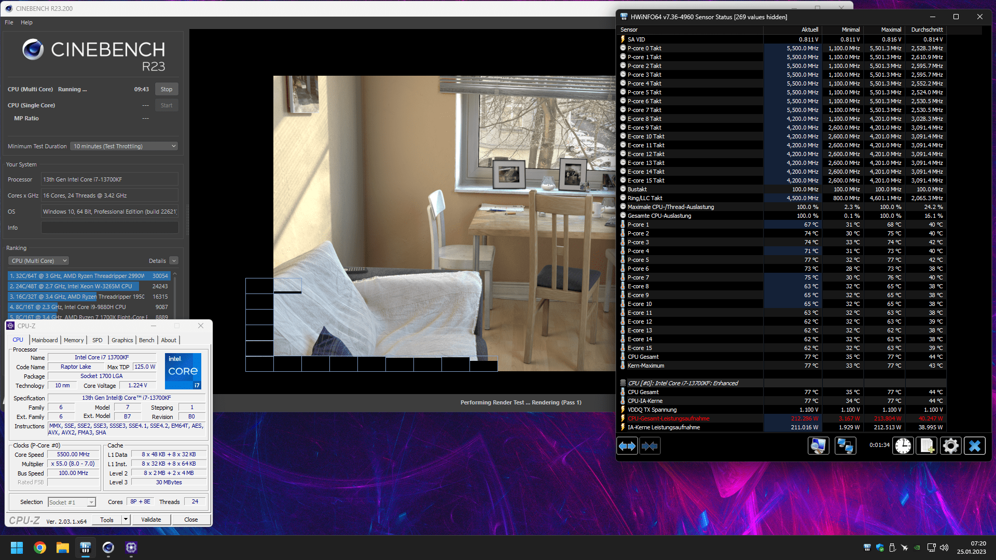Select VDDQ TX Spannung sensor row

coord(782,410)
